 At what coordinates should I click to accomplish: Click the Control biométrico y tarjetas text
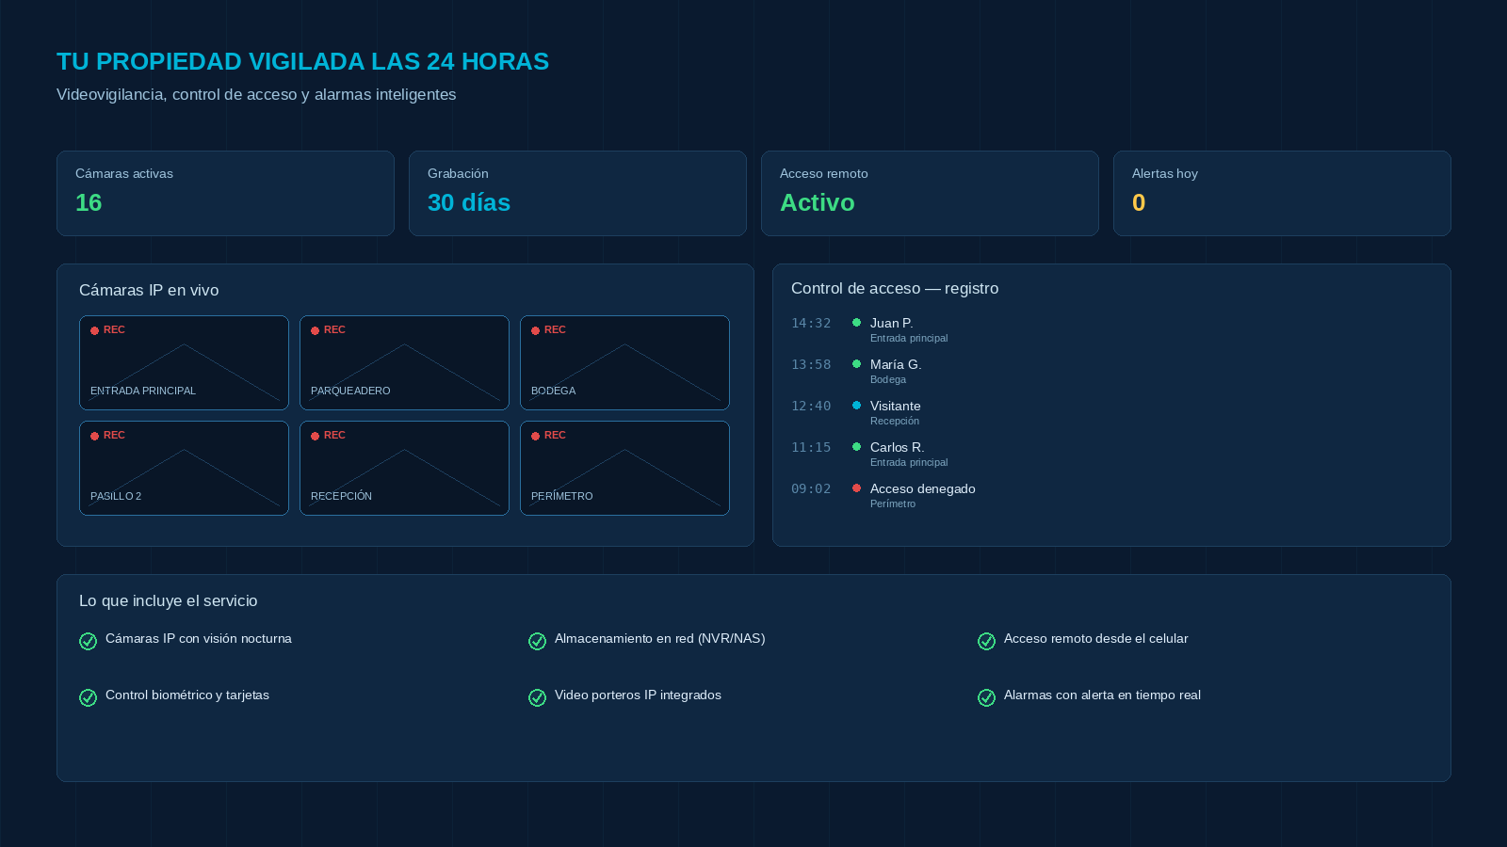[187, 695]
